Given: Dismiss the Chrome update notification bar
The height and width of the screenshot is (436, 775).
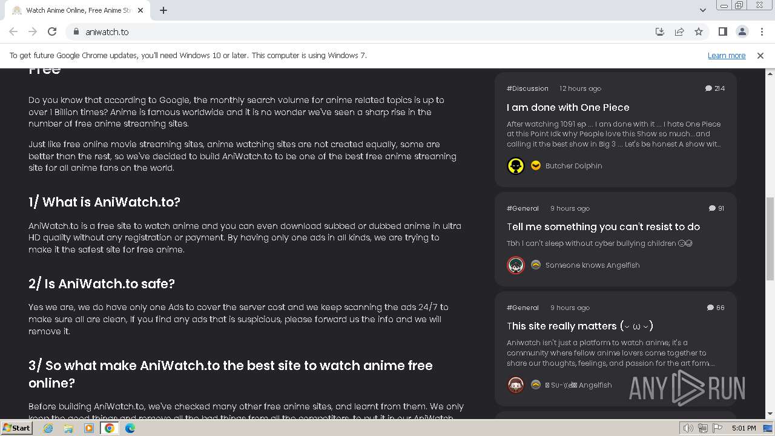Looking at the screenshot, I should pos(760,55).
